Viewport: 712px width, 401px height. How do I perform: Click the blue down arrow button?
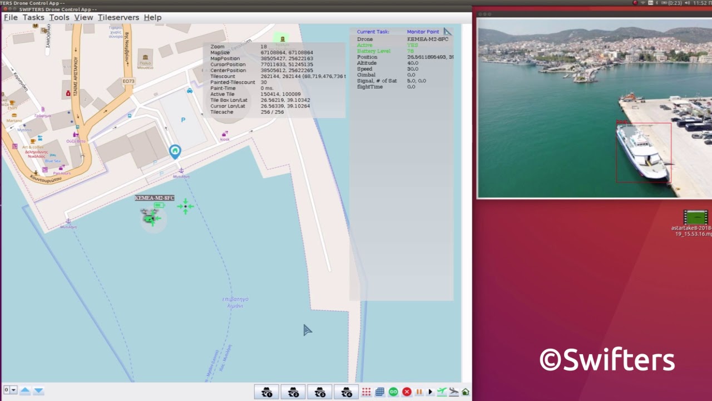pos(38,390)
